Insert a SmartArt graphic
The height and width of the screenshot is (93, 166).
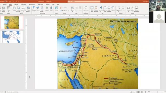click(47, 9)
